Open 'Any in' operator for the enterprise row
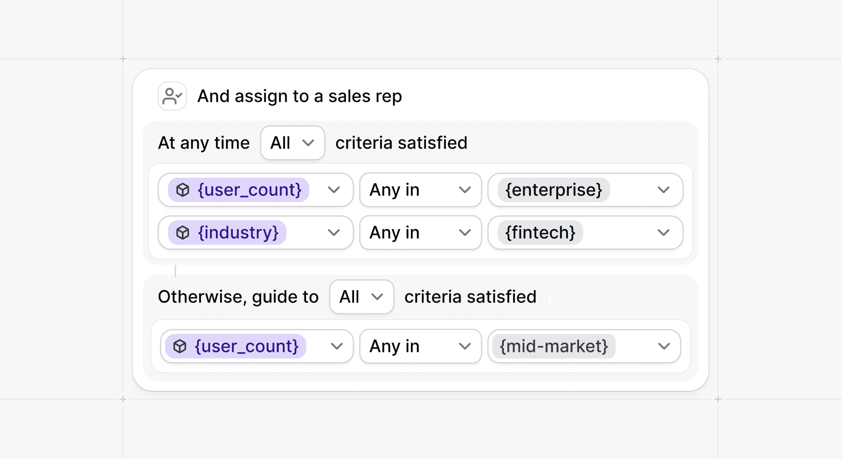Image resolution: width=842 pixels, height=459 pixels. click(420, 190)
